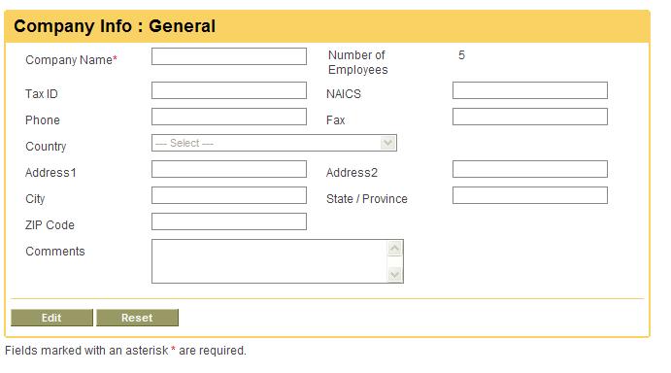Image resolution: width=671 pixels, height=373 pixels.
Task: Open the Country Select dropdown
Action: click(x=274, y=143)
